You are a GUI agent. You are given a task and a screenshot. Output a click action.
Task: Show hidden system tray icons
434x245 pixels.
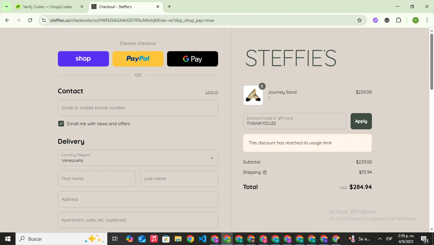[380, 239]
